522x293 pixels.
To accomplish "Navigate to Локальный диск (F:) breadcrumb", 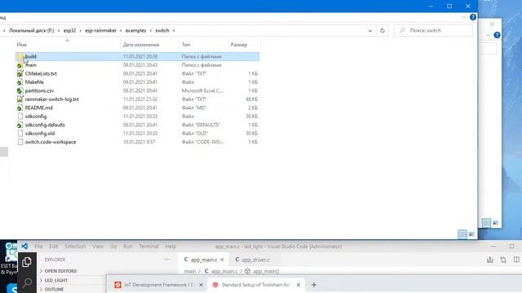I will (x=31, y=31).
